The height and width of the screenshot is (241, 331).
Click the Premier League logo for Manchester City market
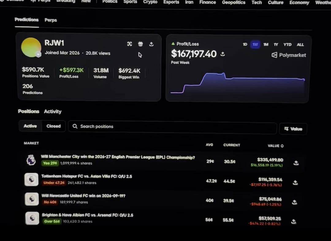pyautogui.click(x=31, y=160)
